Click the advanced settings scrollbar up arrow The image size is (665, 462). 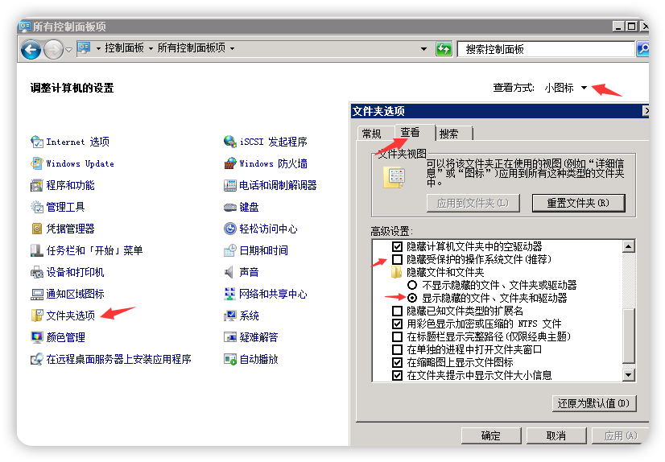pos(629,246)
